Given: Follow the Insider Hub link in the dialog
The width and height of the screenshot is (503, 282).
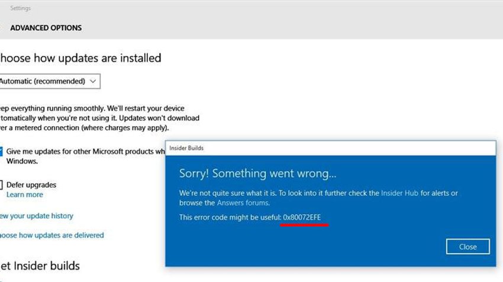Looking at the screenshot, I should pyautogui.click(x=399, y=193).
